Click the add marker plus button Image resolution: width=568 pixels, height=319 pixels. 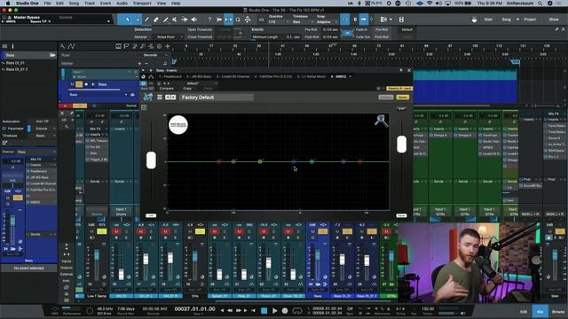point(139,64)
